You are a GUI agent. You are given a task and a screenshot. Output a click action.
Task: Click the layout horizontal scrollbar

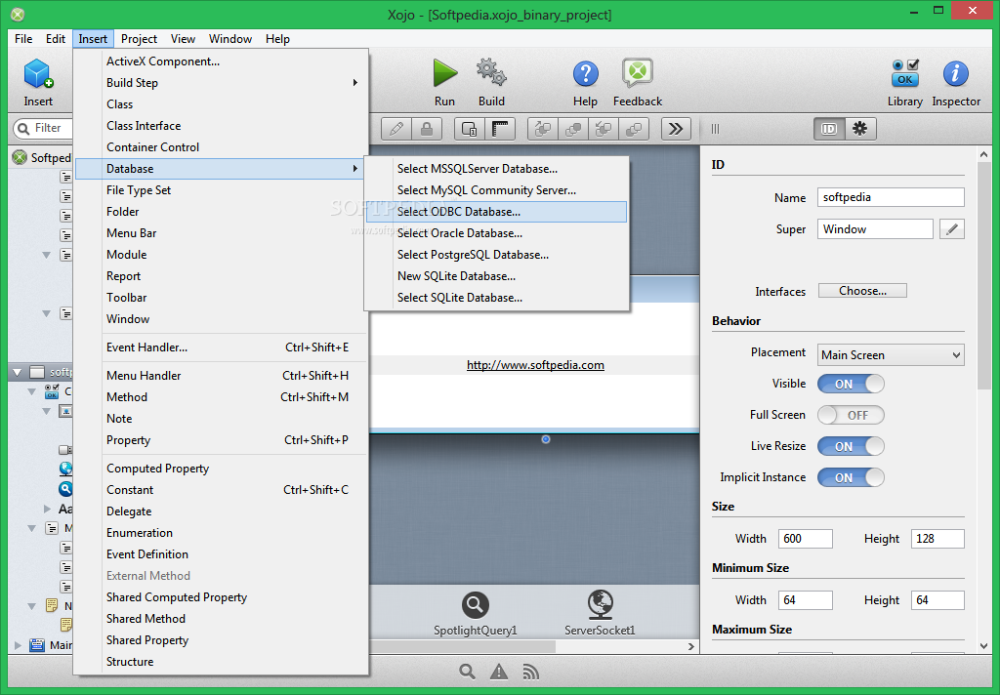[462, 646]
